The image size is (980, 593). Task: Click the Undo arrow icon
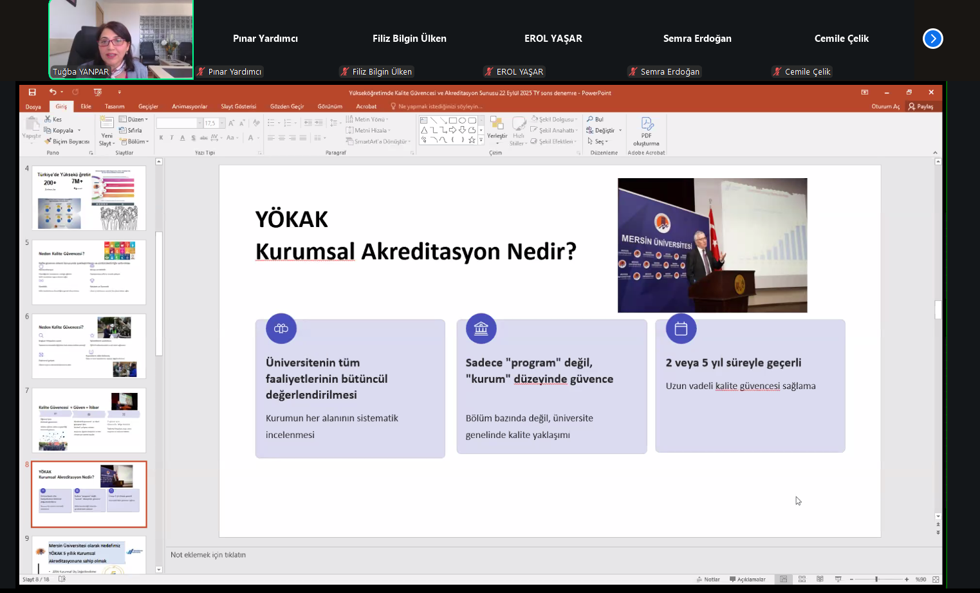(53, 93)
